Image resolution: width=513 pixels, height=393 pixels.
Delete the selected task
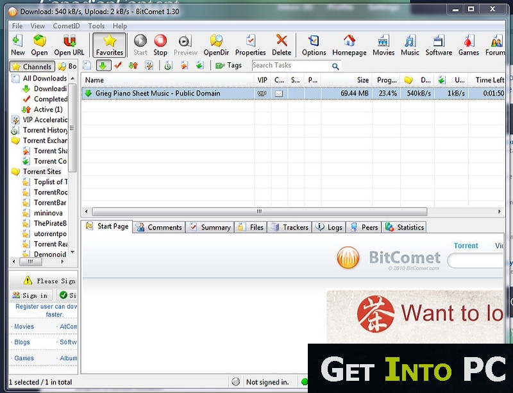coord(282,45)
